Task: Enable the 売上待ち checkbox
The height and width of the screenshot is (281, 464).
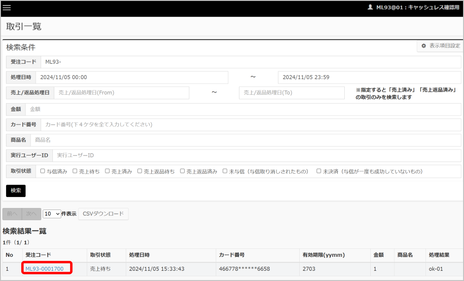Action: pos(75,171)
